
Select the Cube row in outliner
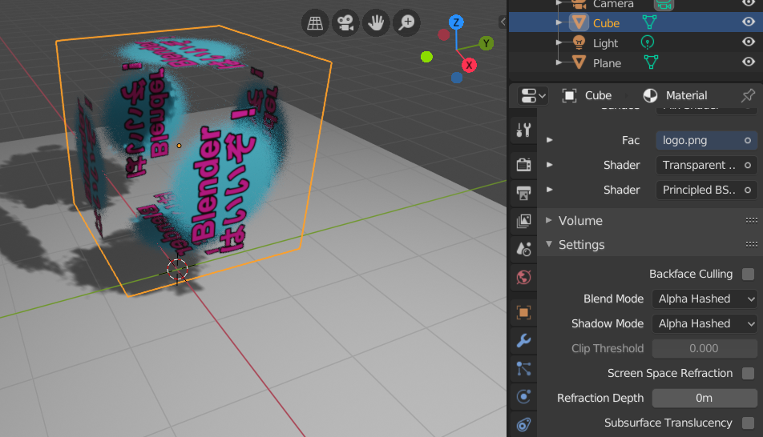[636, 22]
